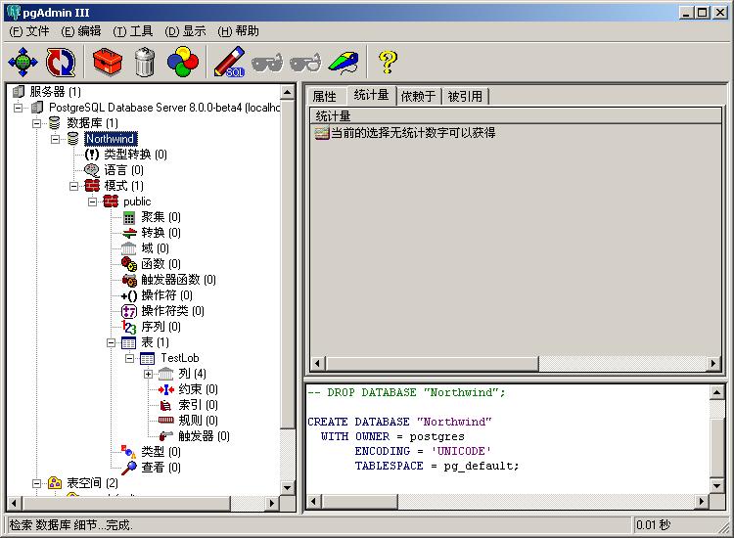Click tree panel horizontal scrollbar right arrow
The height and width of the screenshot is (538, 734).
(x=271, y=504)
